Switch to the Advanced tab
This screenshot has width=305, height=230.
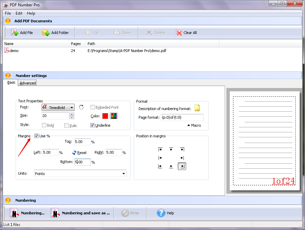(x=28, y=83)
